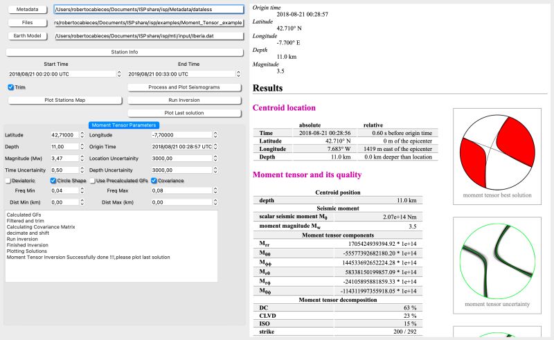Click the scalar seismic moment value 2.07e+14 Nm
Image resolution: width=554 pixels, height=340 pixels.
[400, 217]
